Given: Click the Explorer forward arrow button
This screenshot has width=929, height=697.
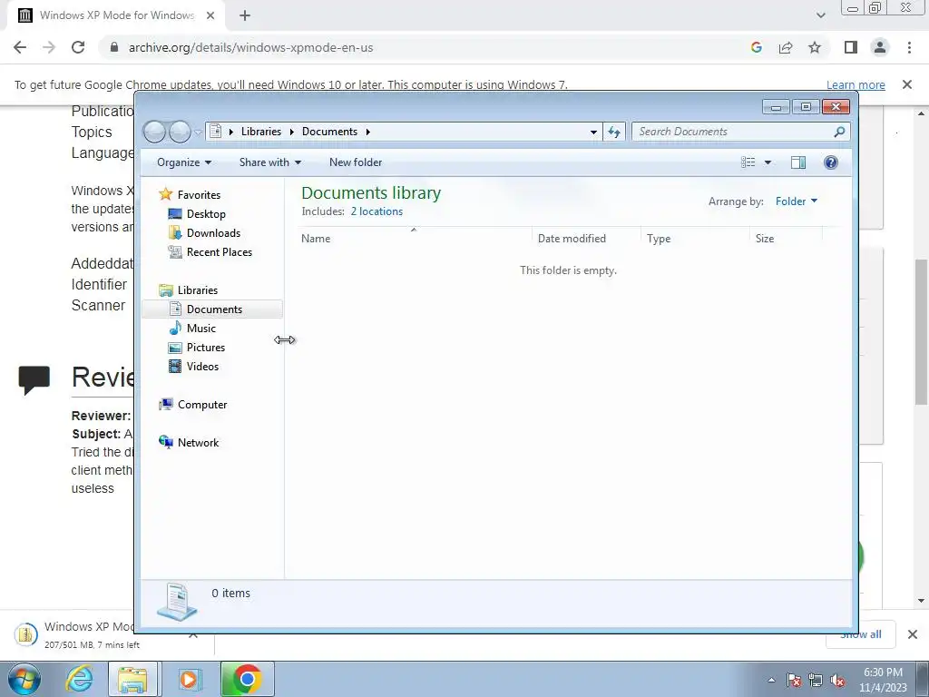Looking at the screenshot, I should (180, 132).
